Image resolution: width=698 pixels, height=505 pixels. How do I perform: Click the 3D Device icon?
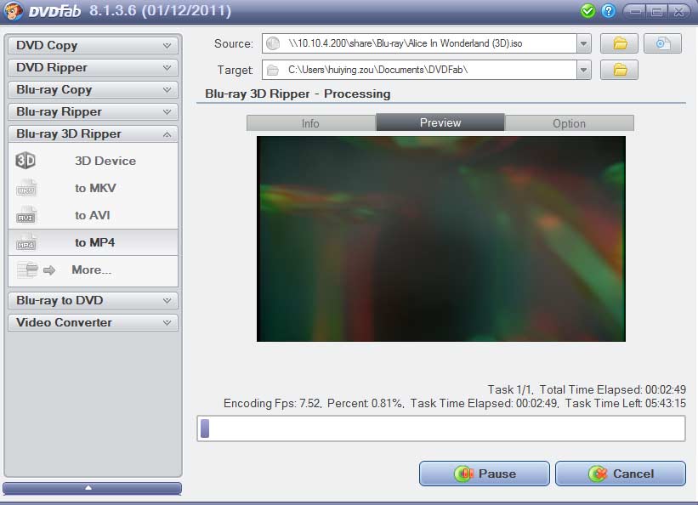26,161
